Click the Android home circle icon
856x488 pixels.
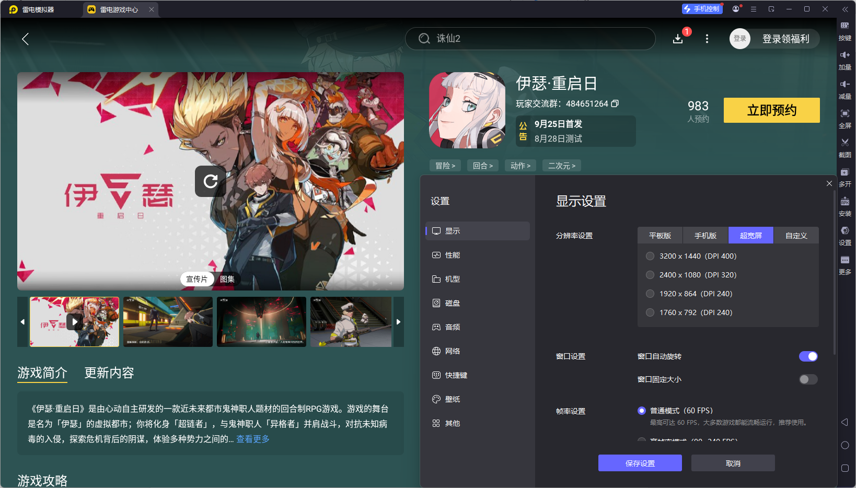(845, 445)
